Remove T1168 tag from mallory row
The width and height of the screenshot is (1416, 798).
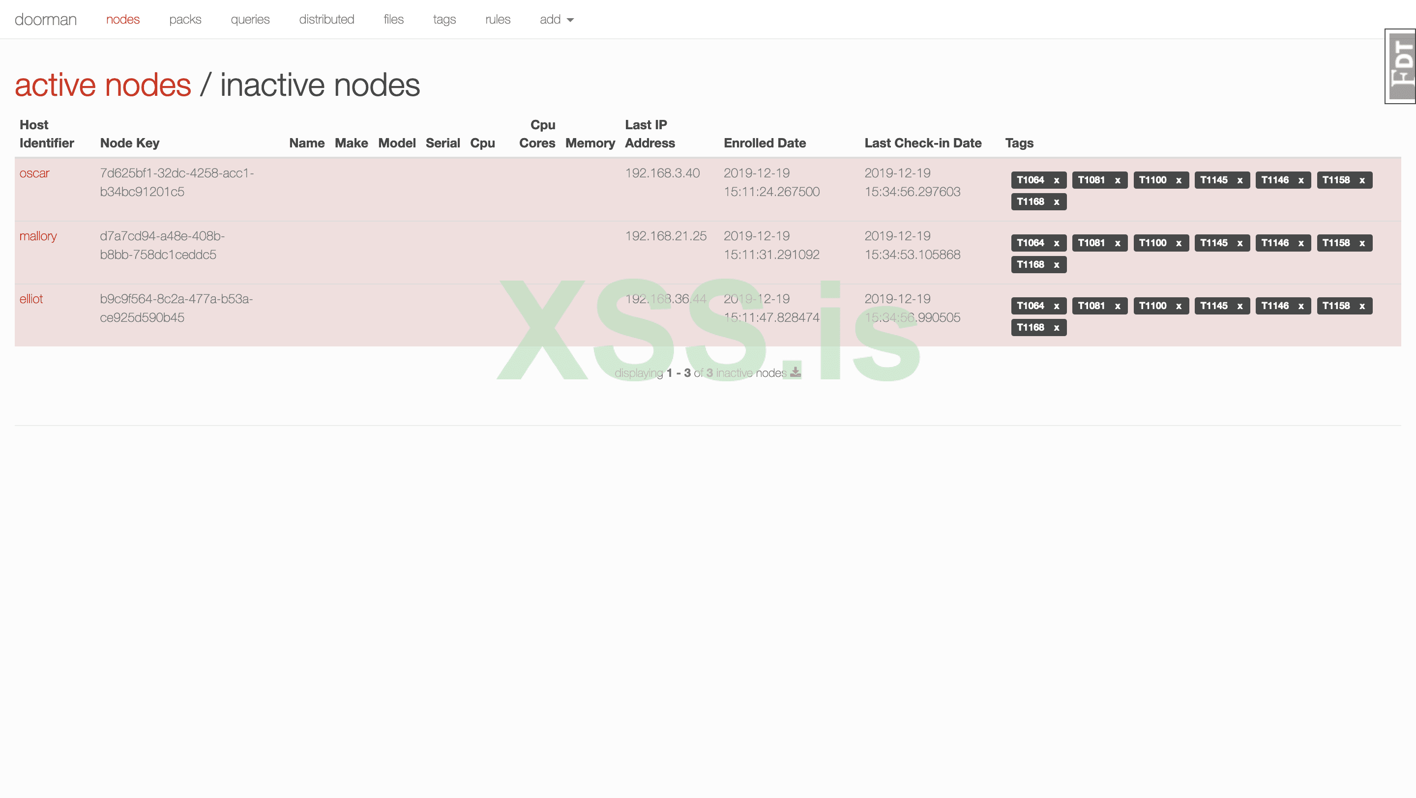1056,265
